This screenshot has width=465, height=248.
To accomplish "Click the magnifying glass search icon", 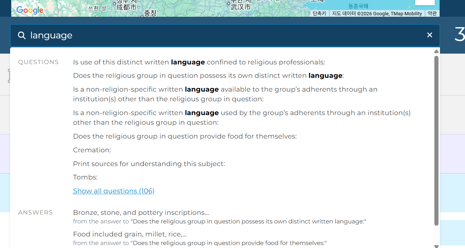I will 22,35.
